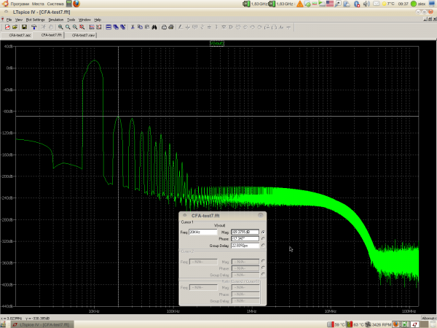Viewport: 437px width, 328px height.
Task: Open the Control Panel hammer icon
Action: 34,27
